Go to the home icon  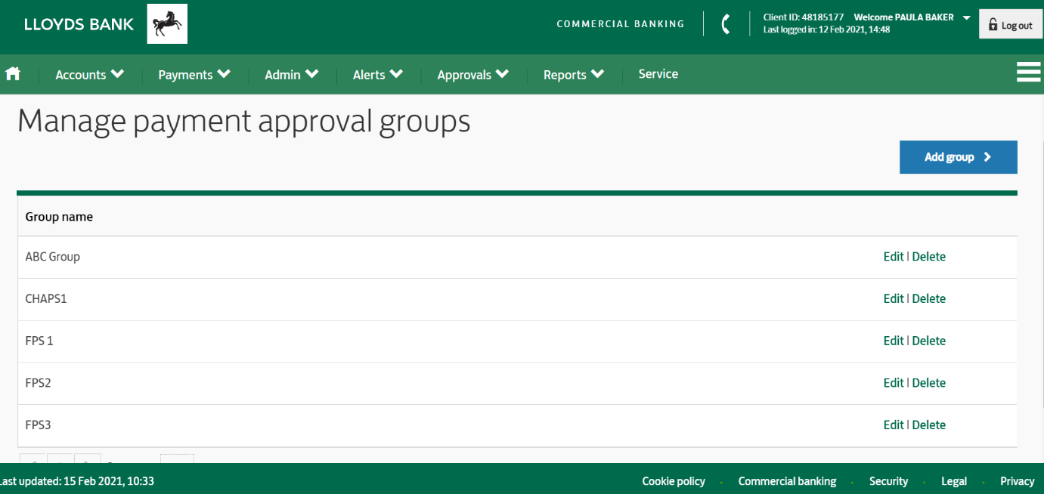click(13, 74)
